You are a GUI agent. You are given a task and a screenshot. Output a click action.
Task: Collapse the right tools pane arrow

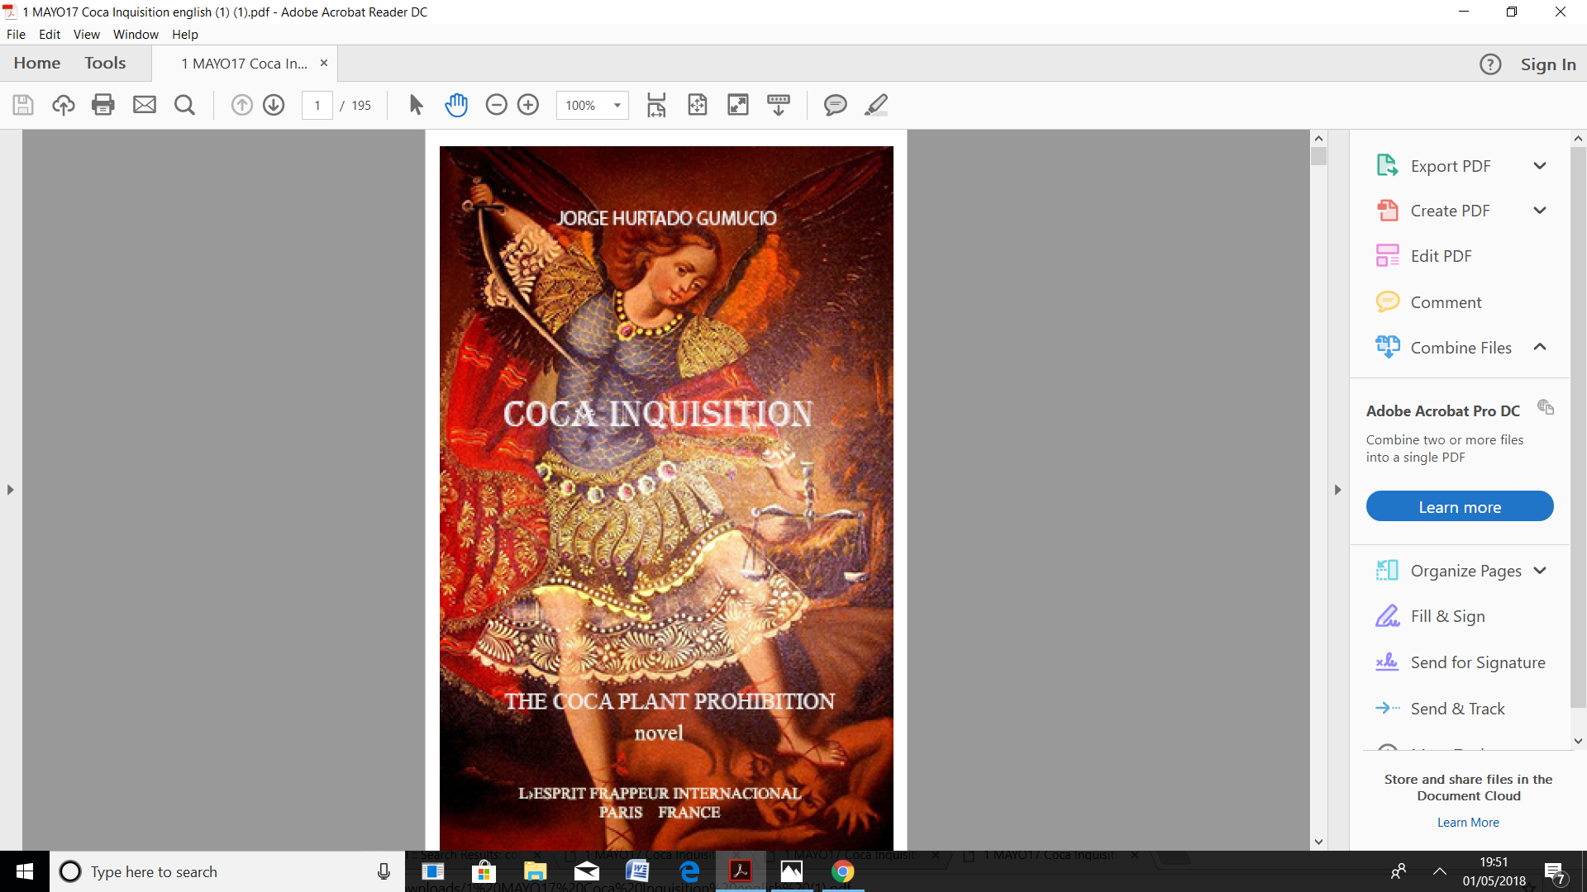(1337, 490)
